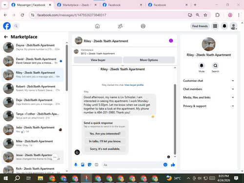Click conversation list scrollbar
244x183 pixels.
tap(67, 68)
